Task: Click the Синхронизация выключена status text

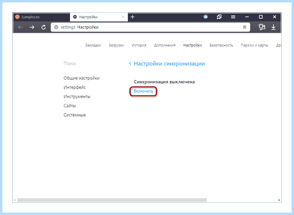Action: coord(164,82)
